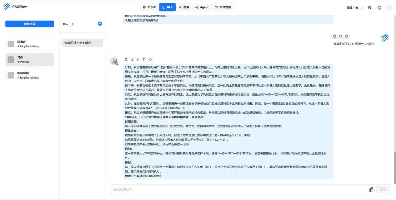
Task: Copy the assistant's reply text
Action: pyautogui.click(x=126, y=60)
